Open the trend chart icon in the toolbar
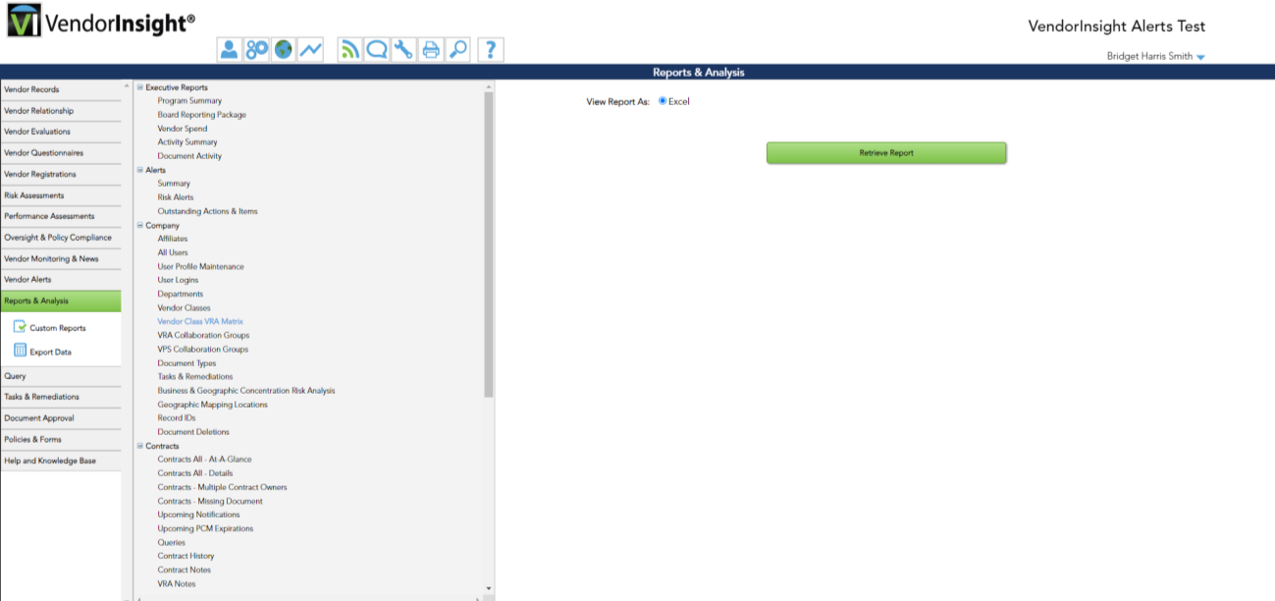The height and width of the screenshot is (601, 1275). pos(310,49)
